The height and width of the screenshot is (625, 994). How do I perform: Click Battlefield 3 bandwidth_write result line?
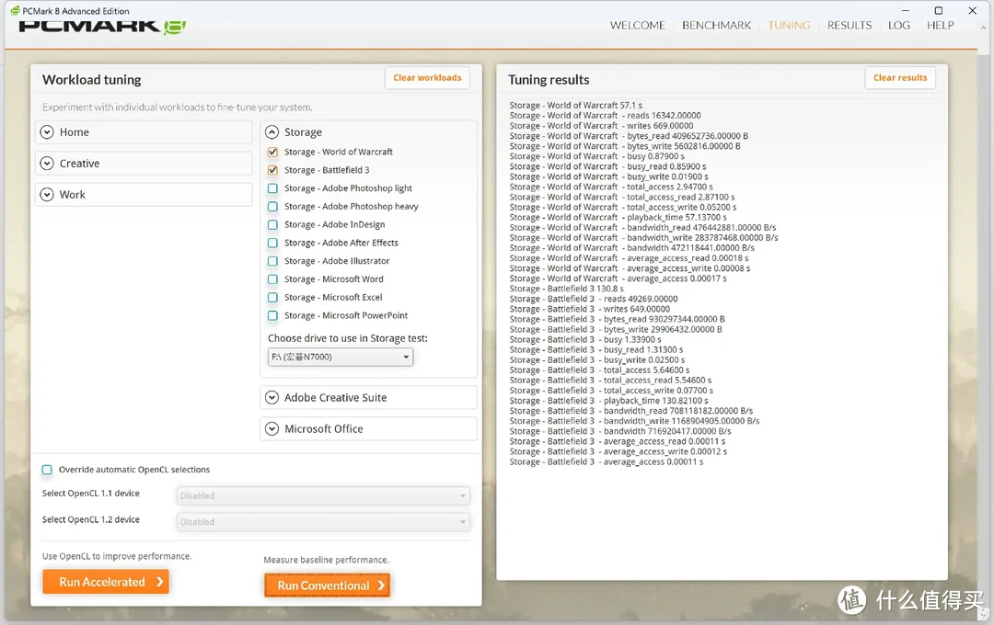(x=634, y=421)
